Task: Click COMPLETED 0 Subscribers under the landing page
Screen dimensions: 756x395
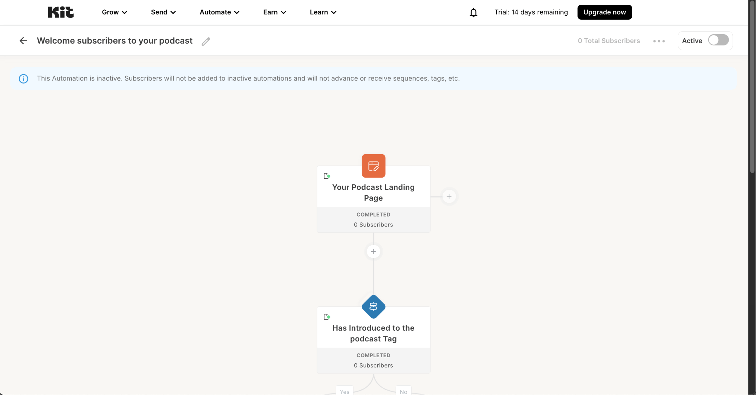Action: coord(373,220)
